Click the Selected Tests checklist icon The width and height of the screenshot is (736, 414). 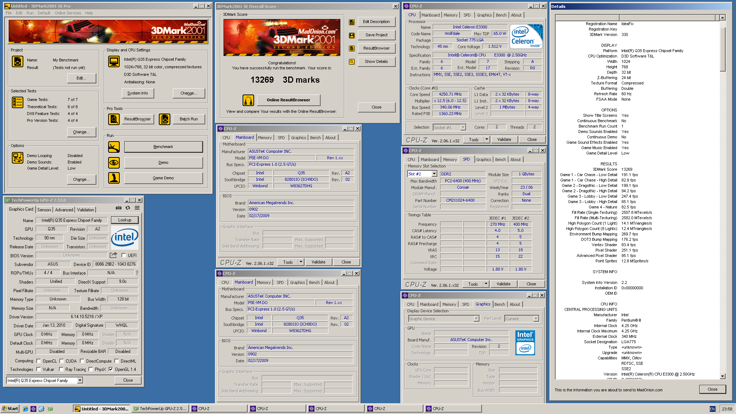(x=18, y=102)
